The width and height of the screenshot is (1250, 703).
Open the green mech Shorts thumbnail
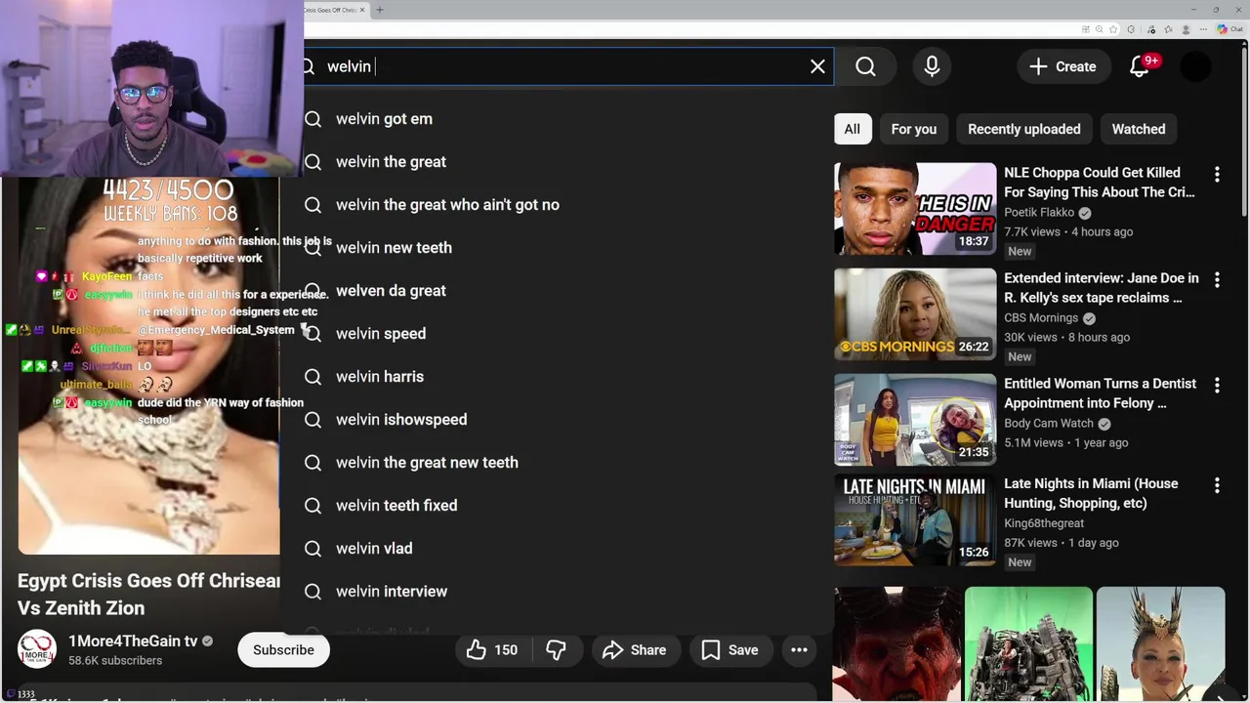click(x=1028, y=644)
